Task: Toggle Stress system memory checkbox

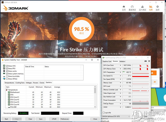Action: pyautogui.click(x=7, y=74)
